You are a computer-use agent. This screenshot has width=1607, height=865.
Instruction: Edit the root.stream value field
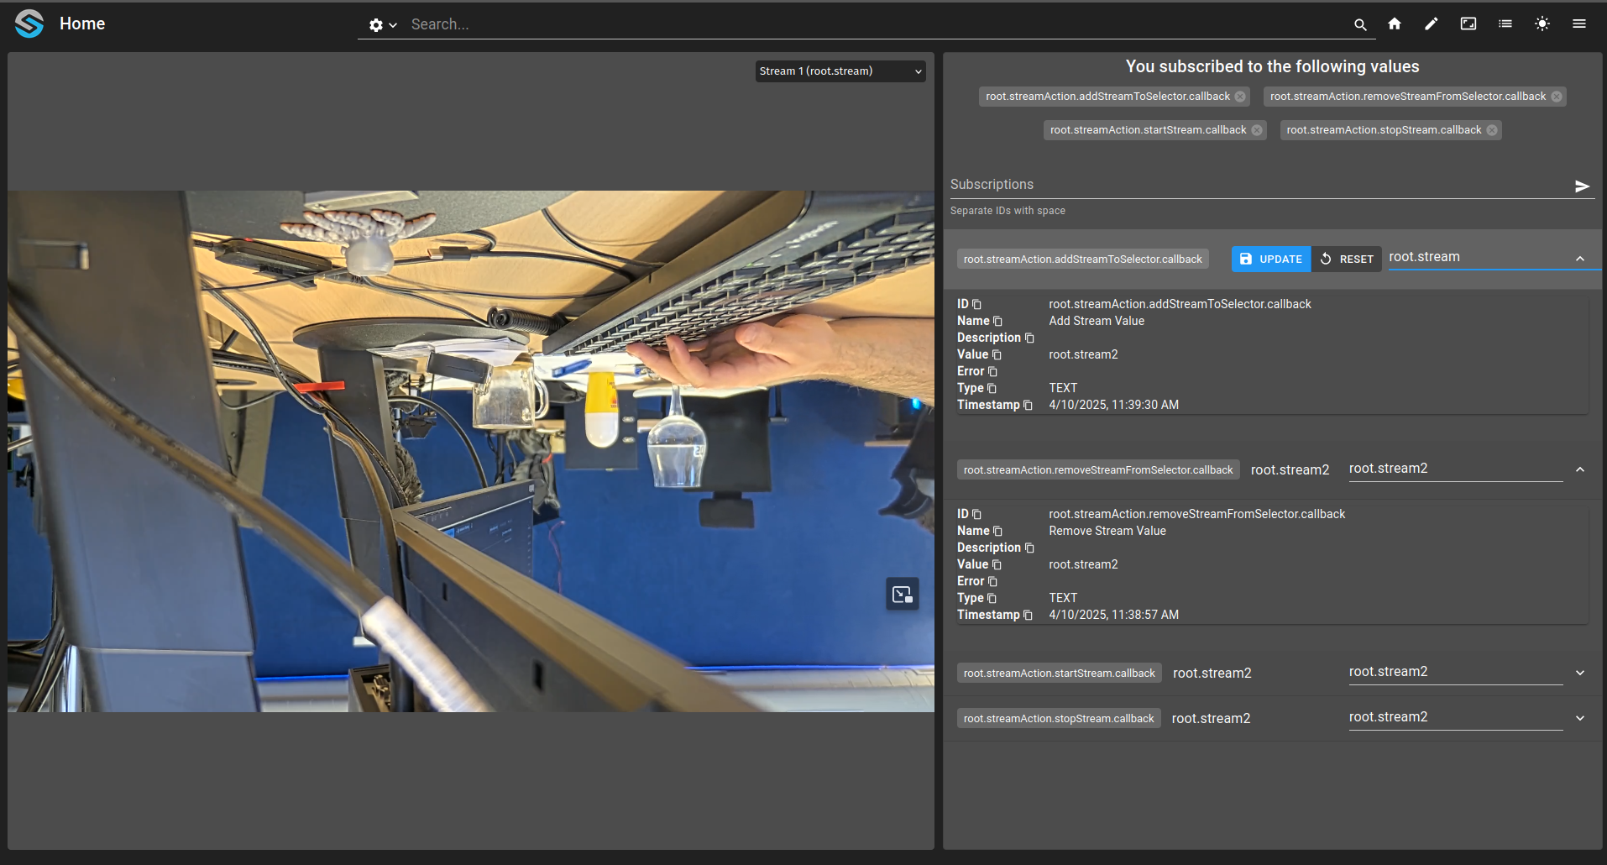pyautogui.click(x=1476, y=257)
